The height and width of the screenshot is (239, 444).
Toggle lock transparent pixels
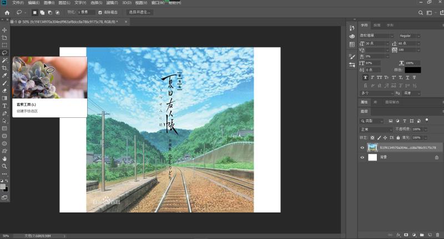tap(372, 138)
